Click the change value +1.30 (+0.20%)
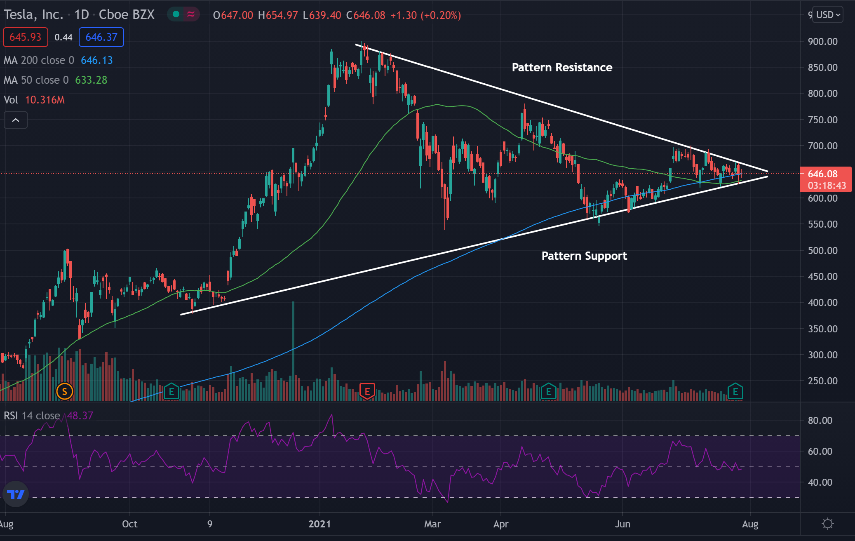 tap(425, 15)
